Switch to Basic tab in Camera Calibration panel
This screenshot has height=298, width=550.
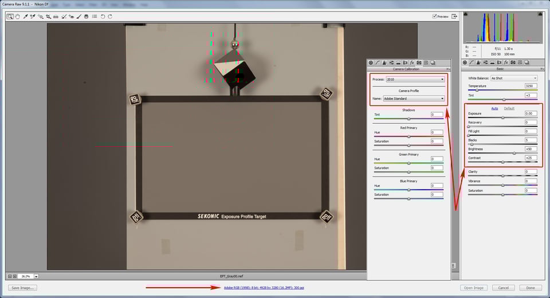pyautogui.click(x=371, y=62)
